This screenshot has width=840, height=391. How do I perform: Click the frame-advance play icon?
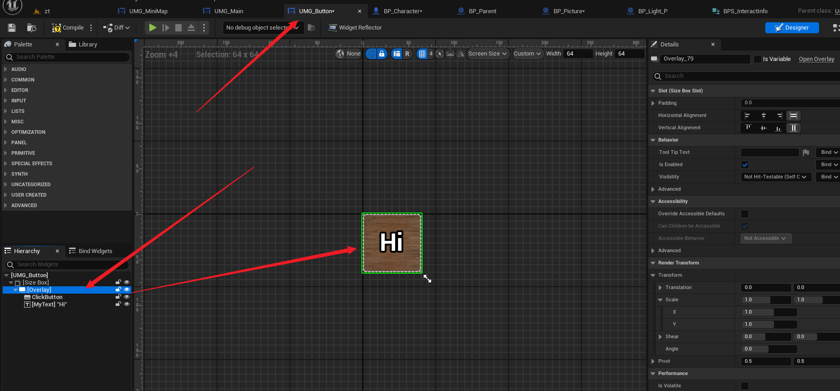coord(166,28)
